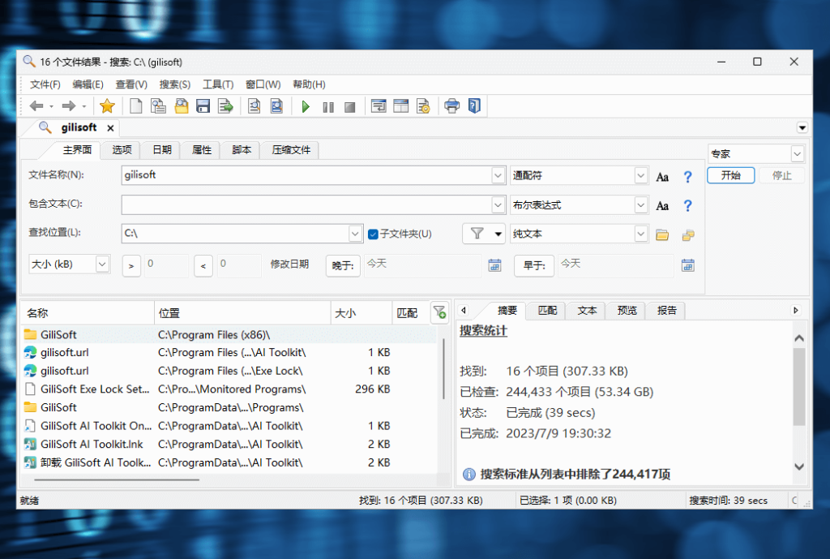Close the gilisoft search tab

click(110, 127)
